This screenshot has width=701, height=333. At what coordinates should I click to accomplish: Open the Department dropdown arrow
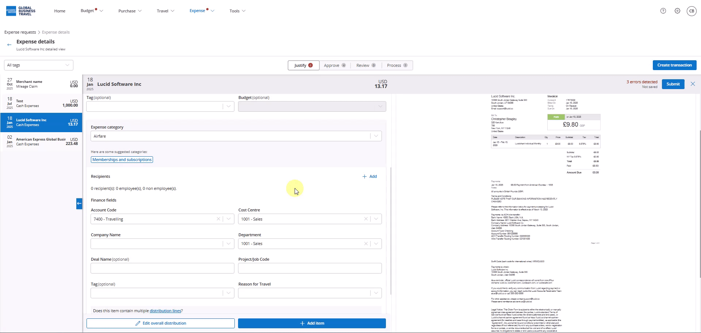[x=376, y=244]
